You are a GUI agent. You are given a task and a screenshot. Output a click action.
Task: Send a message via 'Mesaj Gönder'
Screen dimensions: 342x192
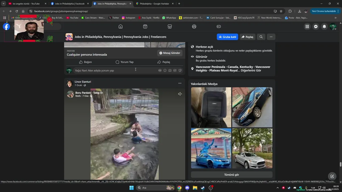coord(170,53)
